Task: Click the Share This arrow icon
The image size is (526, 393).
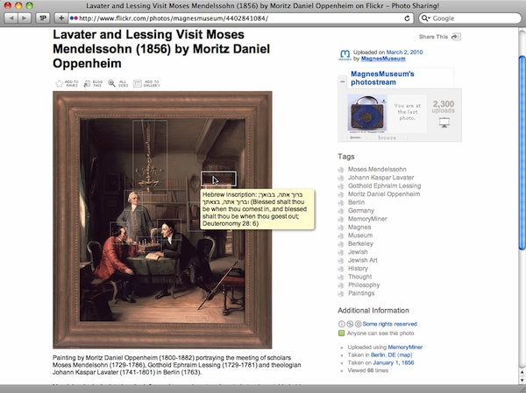Action: point(456,37)
